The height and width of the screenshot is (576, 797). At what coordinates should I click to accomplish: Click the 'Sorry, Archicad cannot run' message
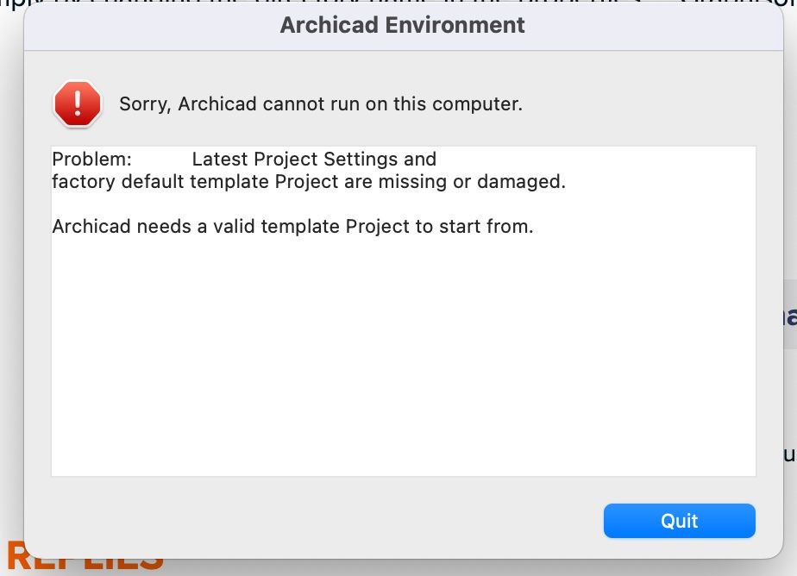(321, 104)
